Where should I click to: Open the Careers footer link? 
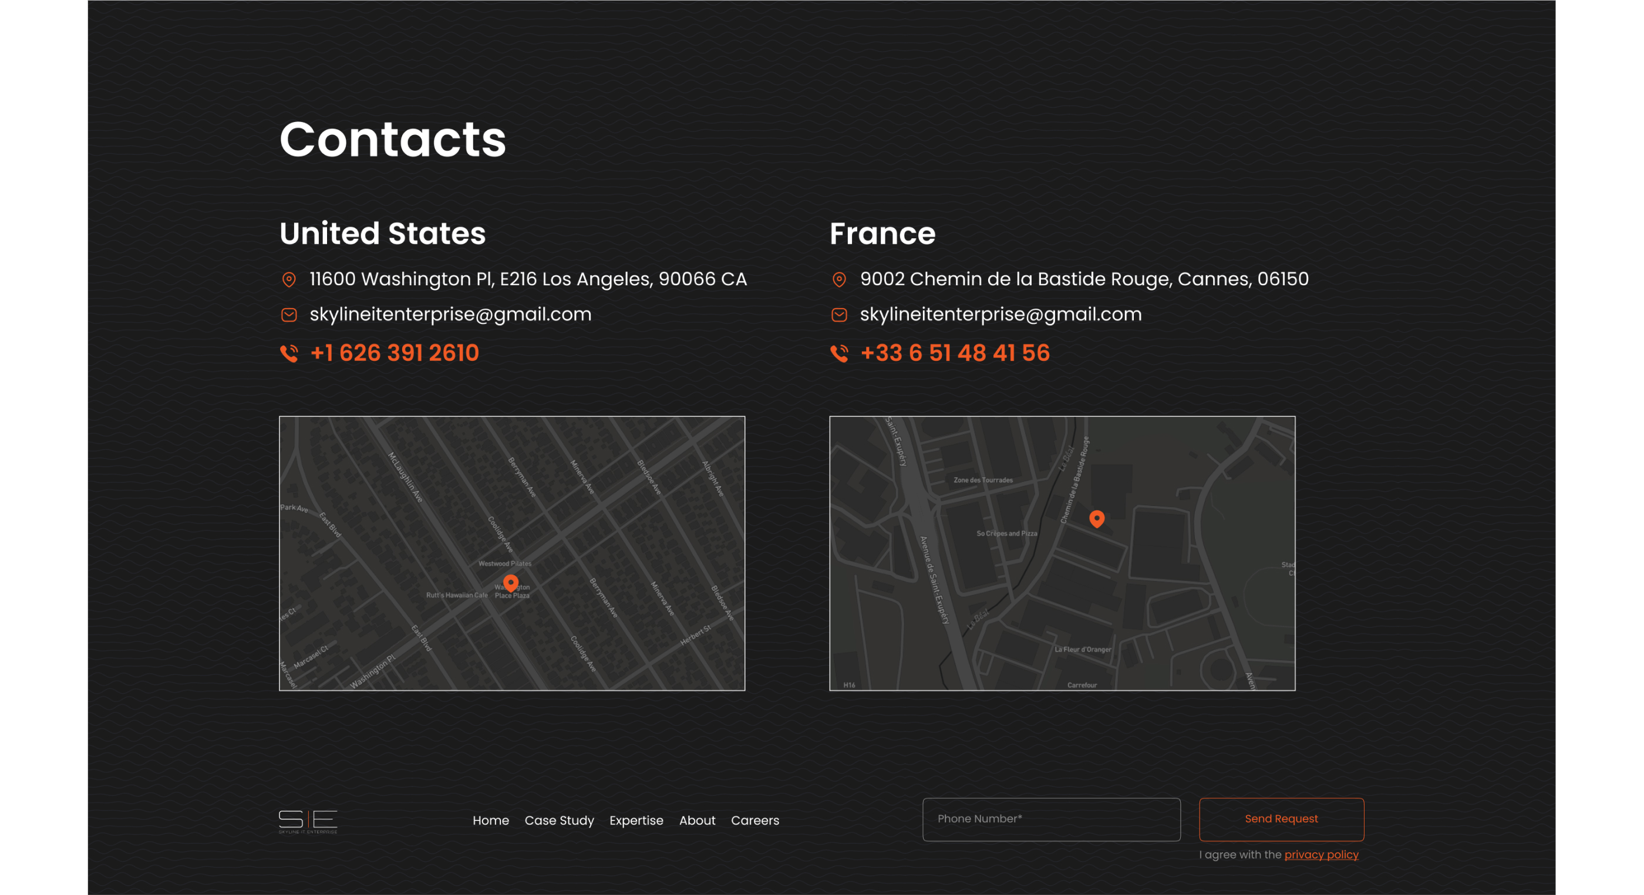coord(755,820)
